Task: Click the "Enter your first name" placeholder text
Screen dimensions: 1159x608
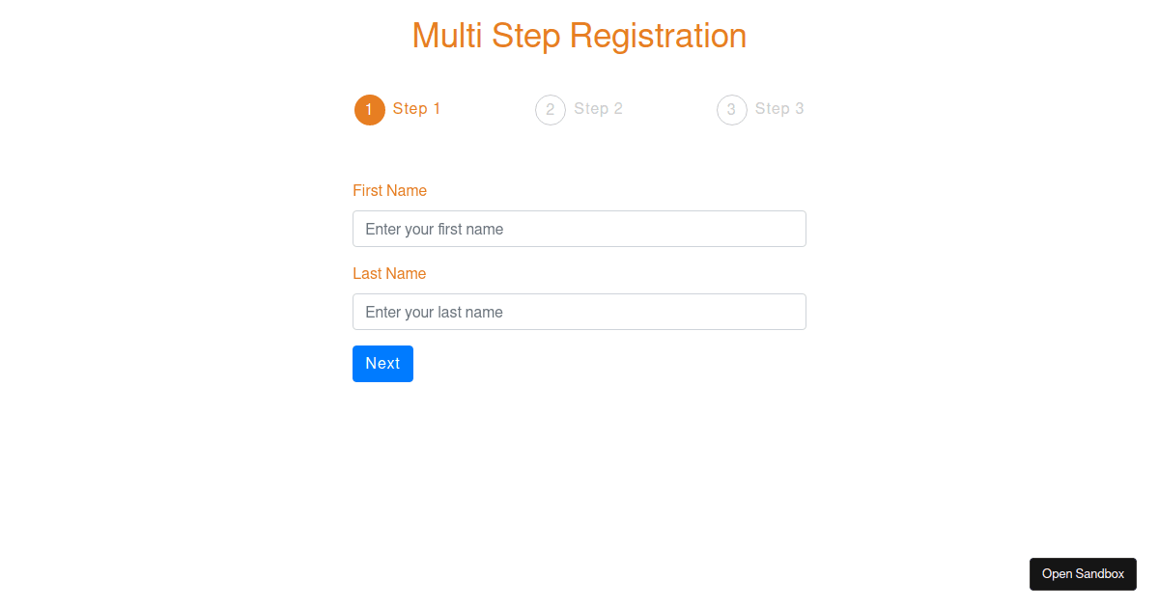Action: [435, 230]
